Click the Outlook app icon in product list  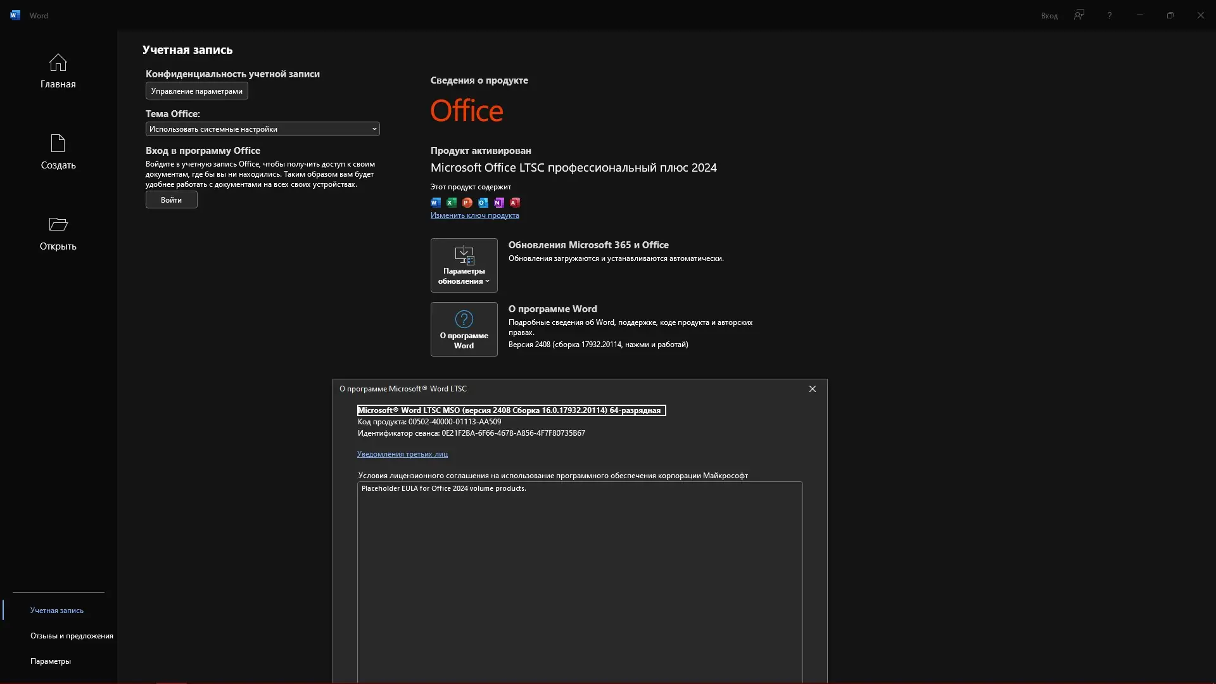(x=483, y=203)
